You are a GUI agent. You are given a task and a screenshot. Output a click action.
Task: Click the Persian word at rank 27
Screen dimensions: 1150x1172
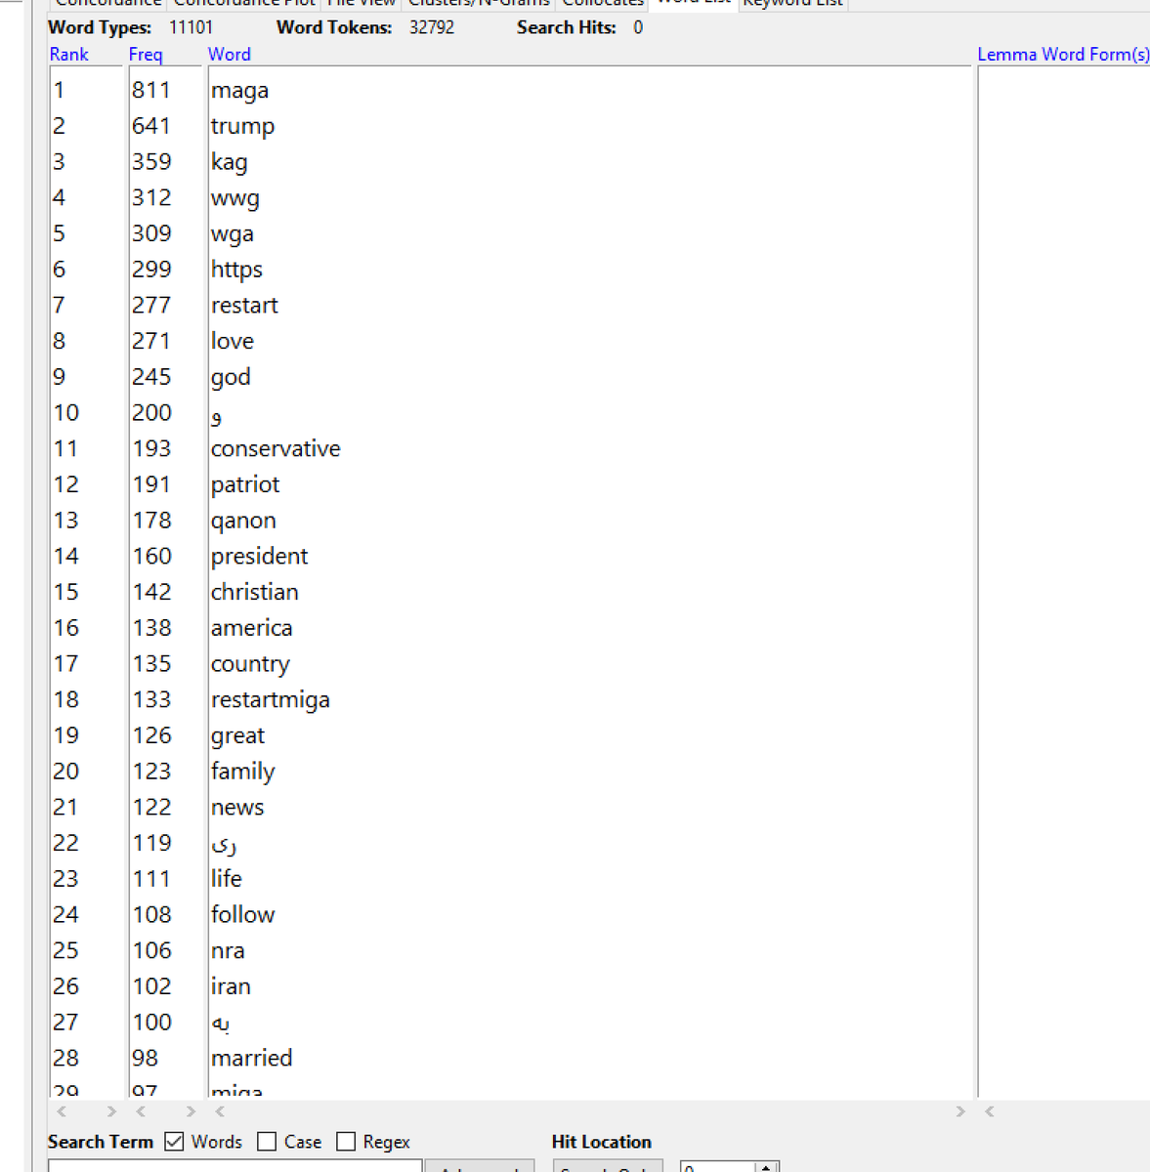click(x=221, y=1024)
